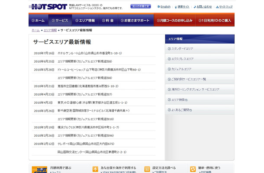Open スタンダードエリア in the sidebar
264x173 pixels.
coord(200,48)
